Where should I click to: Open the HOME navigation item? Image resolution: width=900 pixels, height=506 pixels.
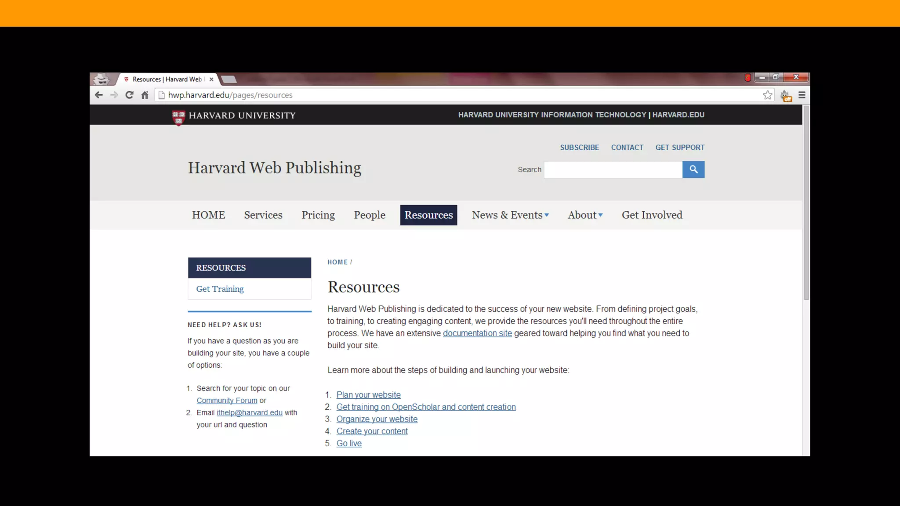208,215
